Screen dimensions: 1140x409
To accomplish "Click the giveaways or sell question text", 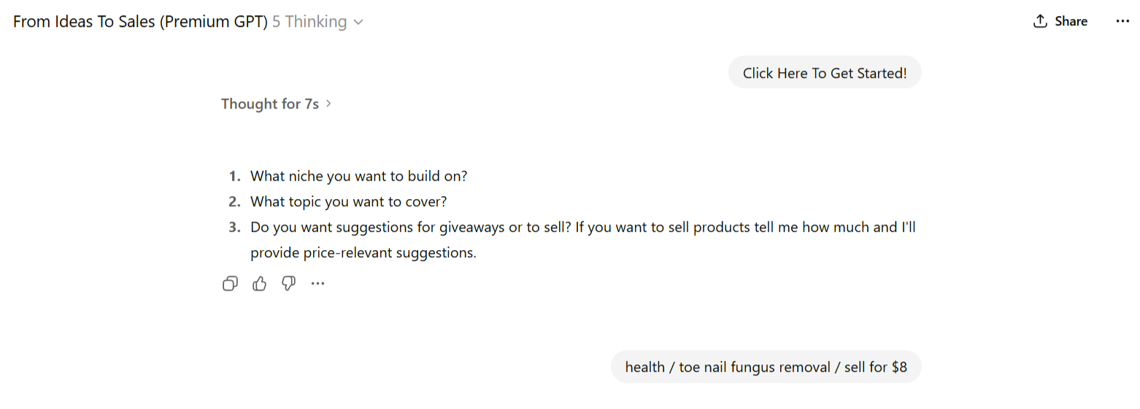I will coord(582,227).
